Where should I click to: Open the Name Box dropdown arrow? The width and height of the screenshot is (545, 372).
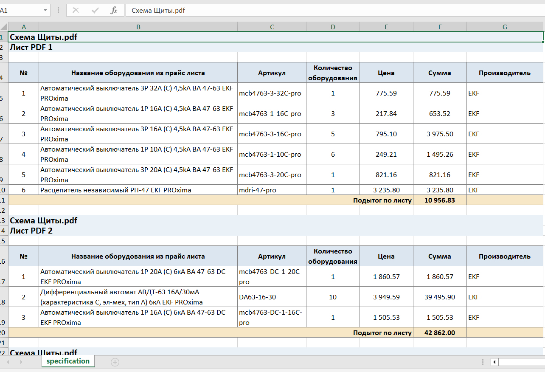point(45,11)
